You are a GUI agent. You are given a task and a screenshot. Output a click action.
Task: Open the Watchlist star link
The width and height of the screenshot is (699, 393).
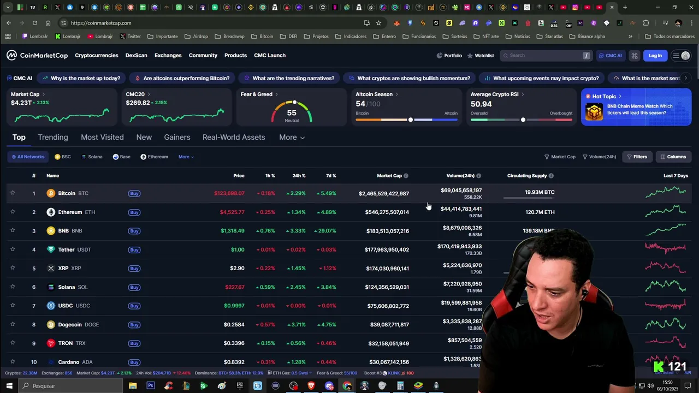coord(481,56)
